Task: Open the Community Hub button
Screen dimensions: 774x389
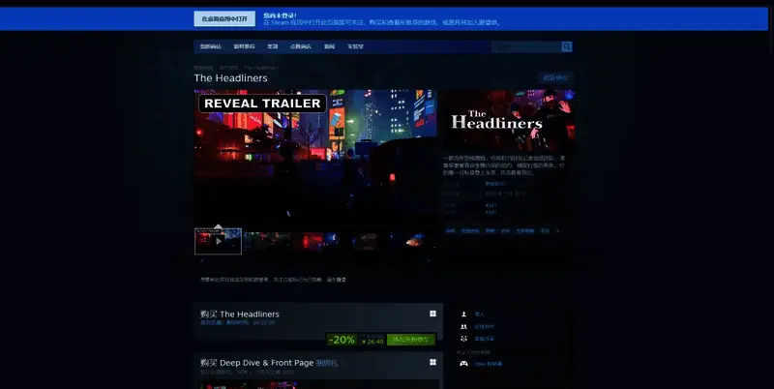Action: [x=555, y=77]
